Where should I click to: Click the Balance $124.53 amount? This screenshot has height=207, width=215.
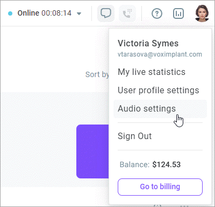coord(167,164)
